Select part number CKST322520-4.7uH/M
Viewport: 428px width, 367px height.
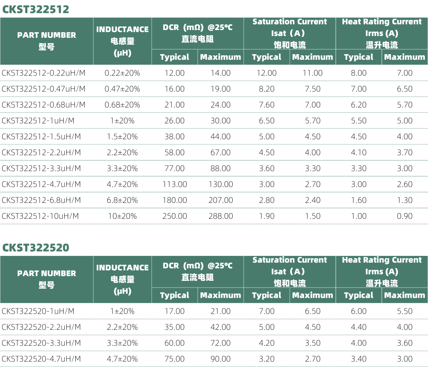[41, 359]
